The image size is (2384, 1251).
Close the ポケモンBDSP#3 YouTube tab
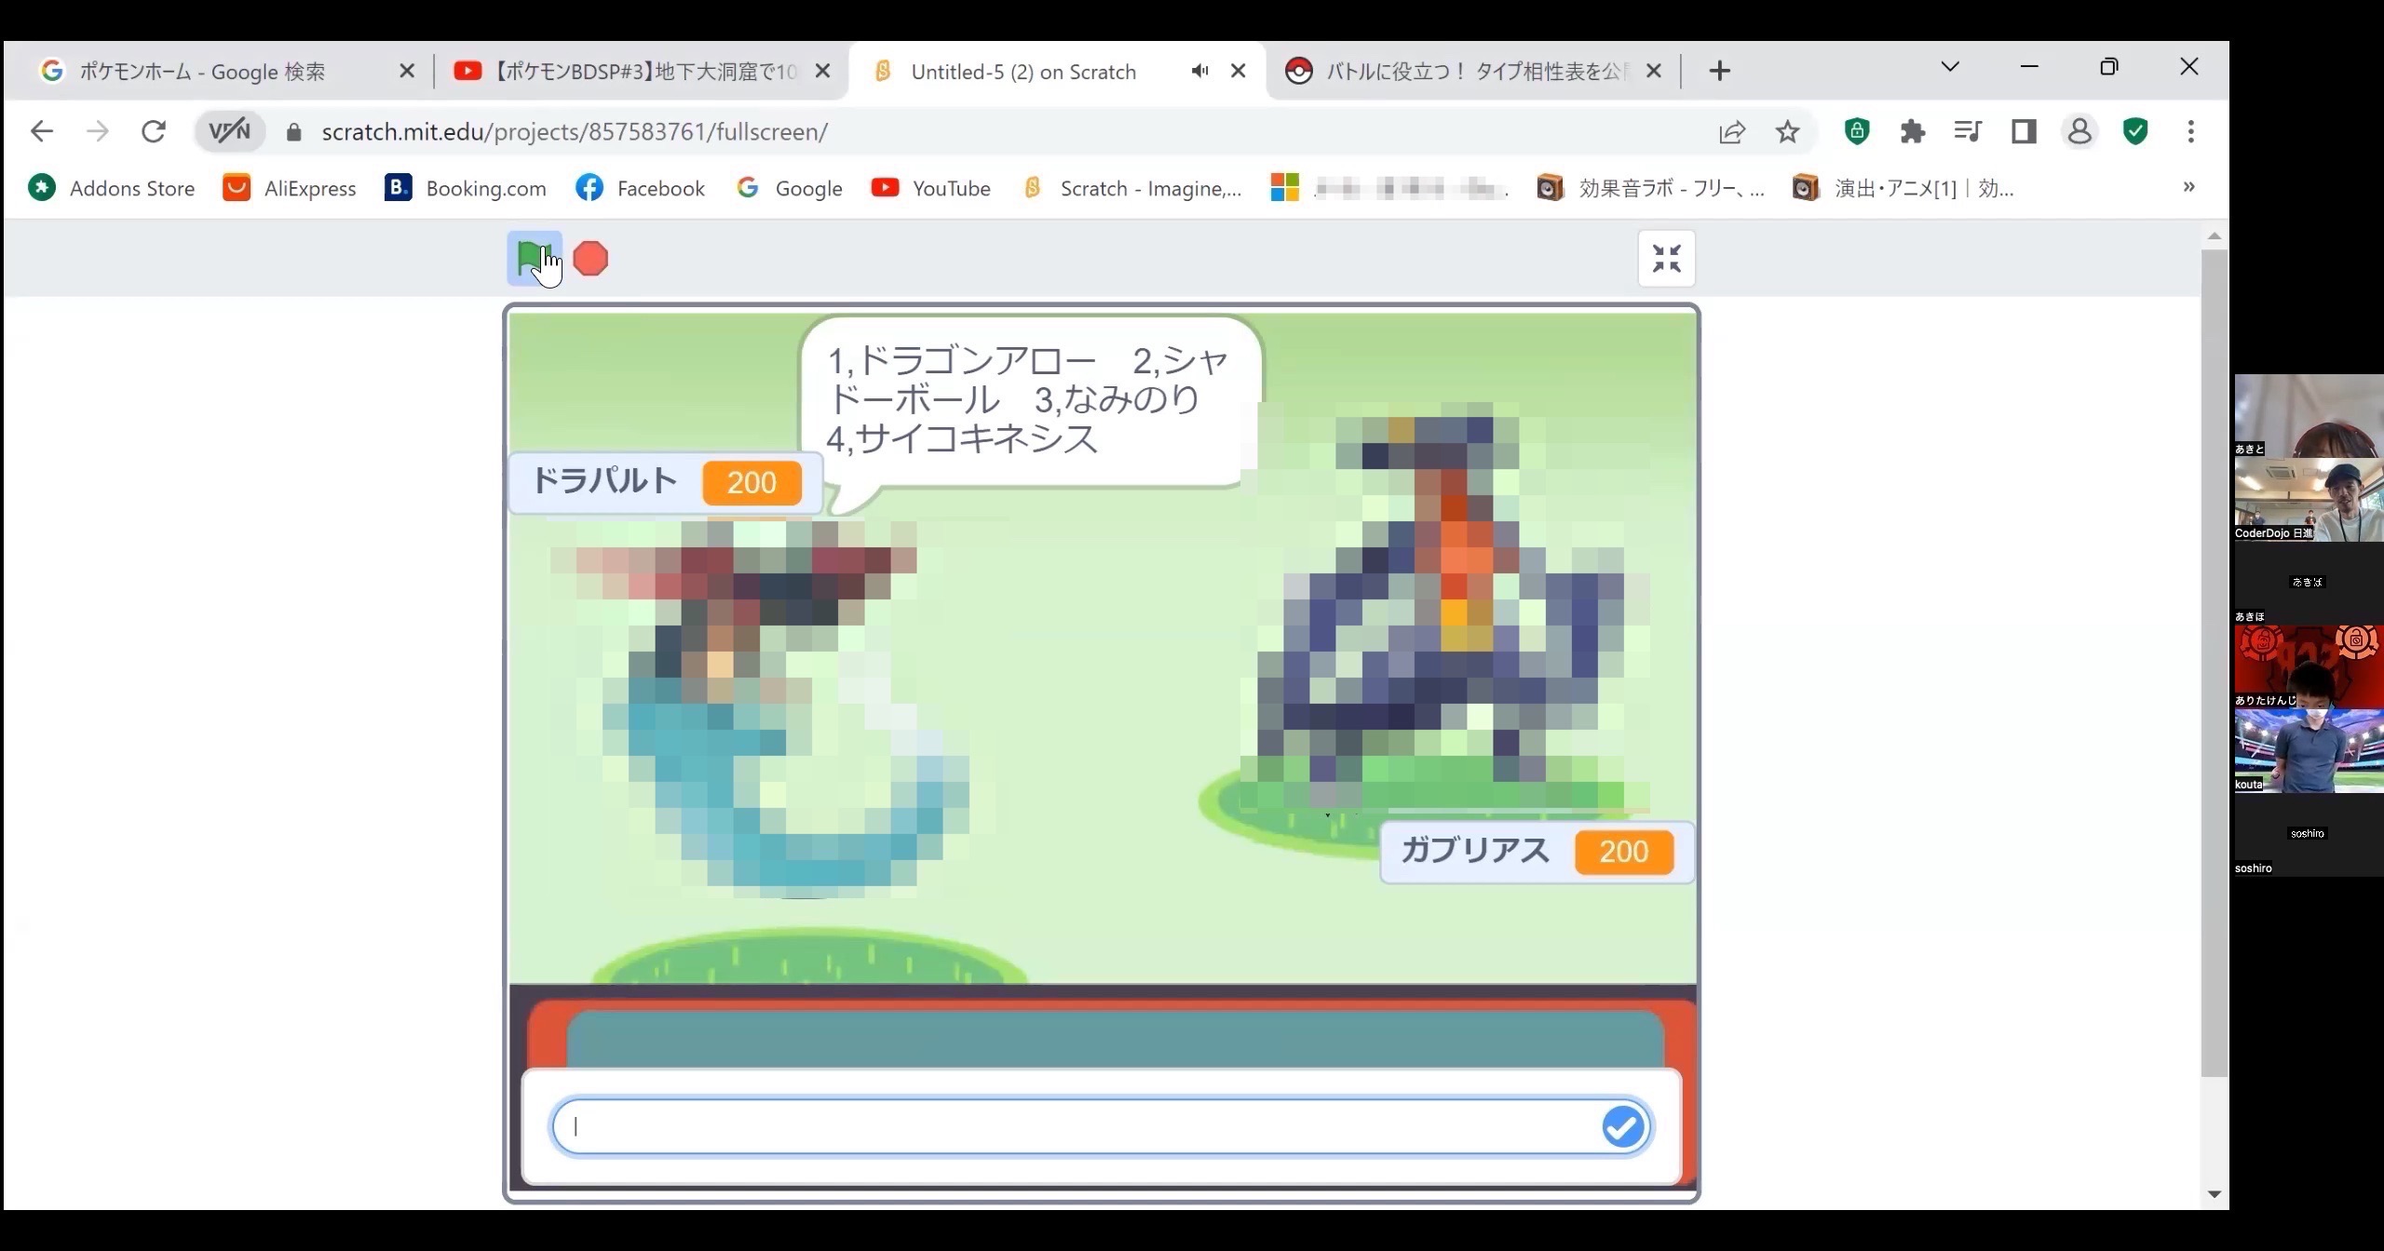822,71
